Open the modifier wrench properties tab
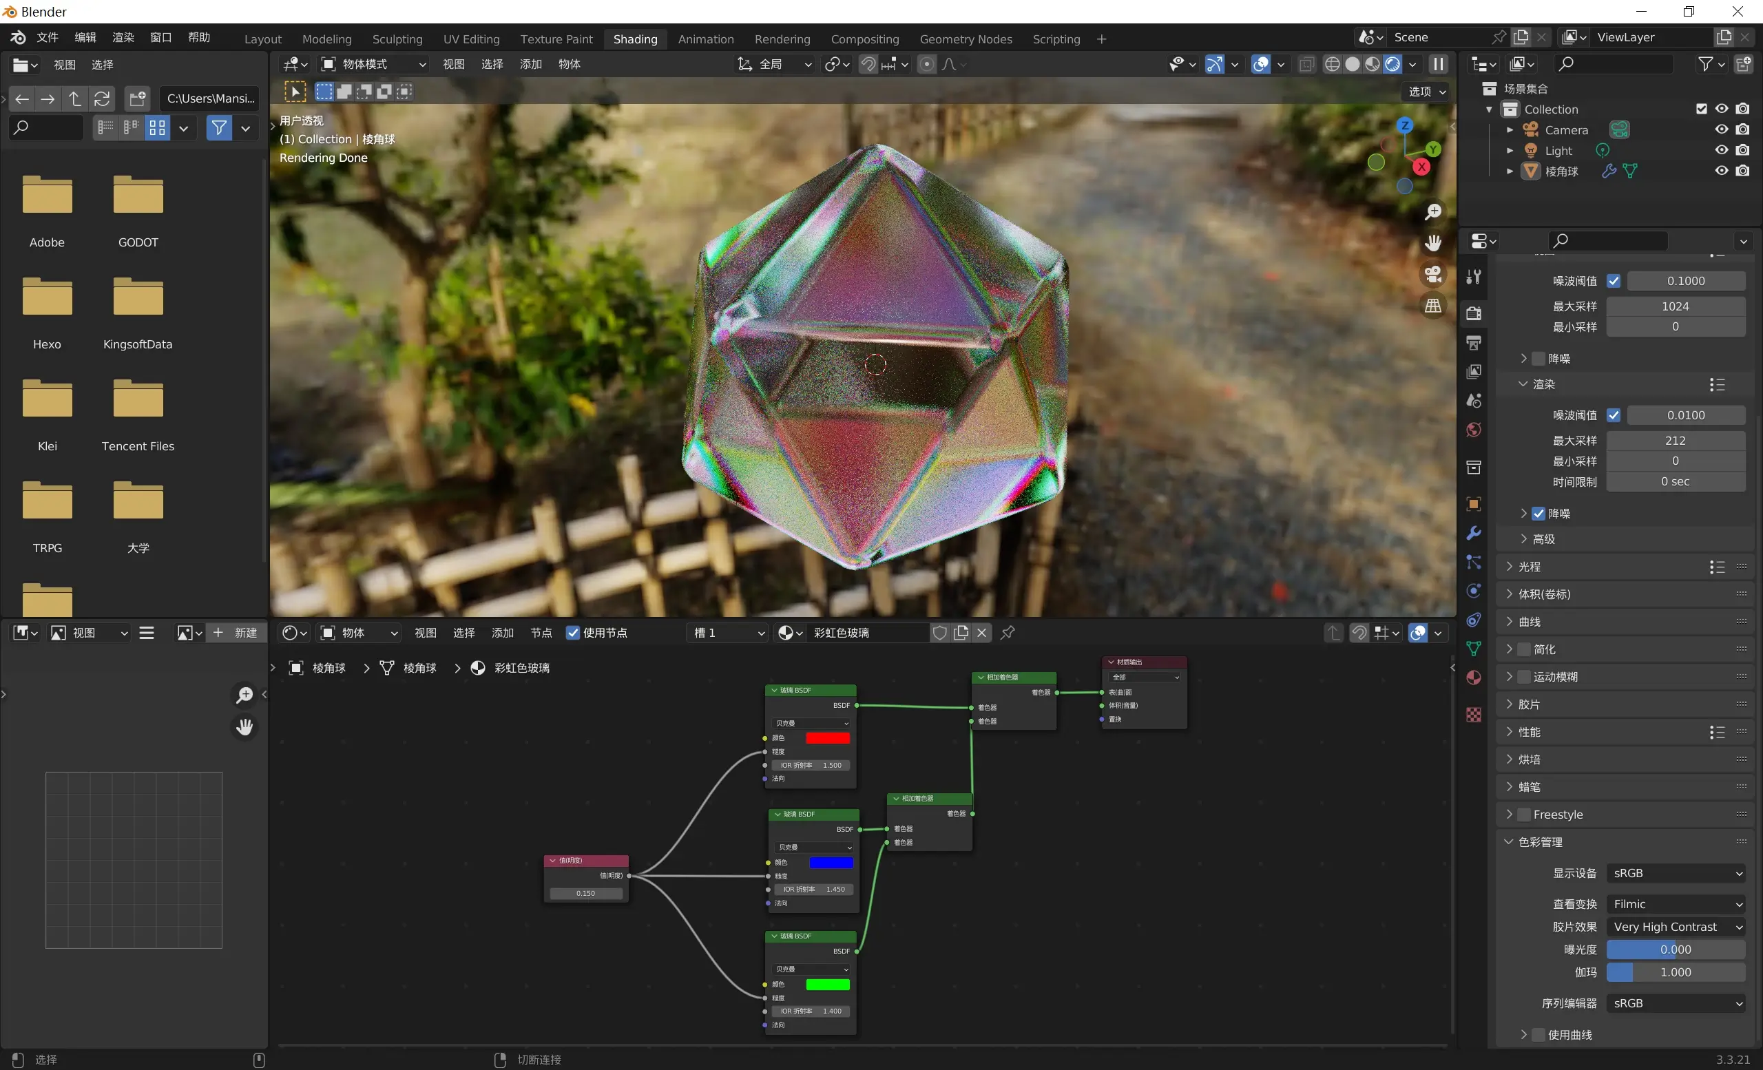Viewport: 1763px width, 1070px height. click(x=1473, y=534)
